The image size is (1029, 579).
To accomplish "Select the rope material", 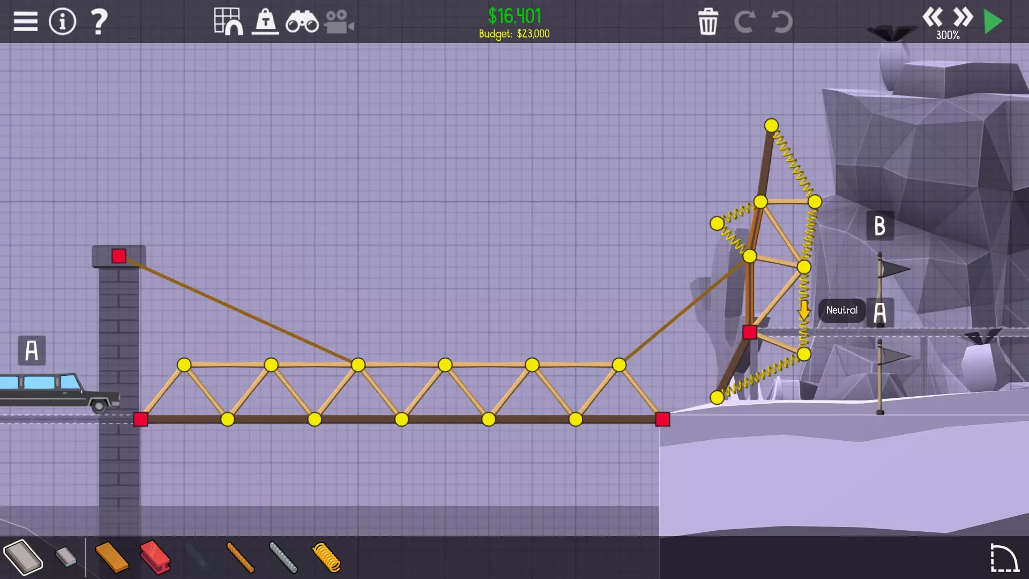I will tap(240, 557).
